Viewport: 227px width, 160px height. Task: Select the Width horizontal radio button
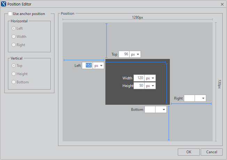(14, 37)
